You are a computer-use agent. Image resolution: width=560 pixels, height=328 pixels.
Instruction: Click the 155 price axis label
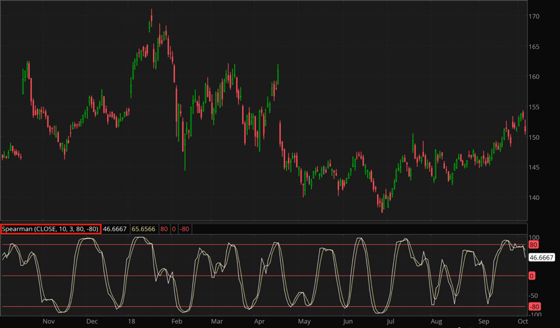click(534, 107)
